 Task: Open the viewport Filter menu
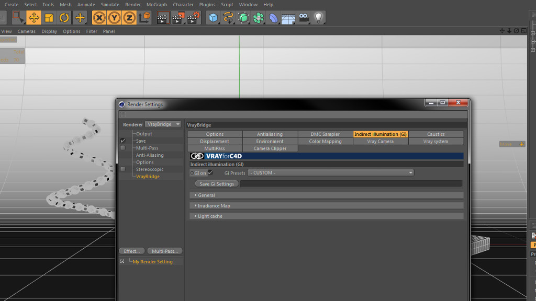92,31
